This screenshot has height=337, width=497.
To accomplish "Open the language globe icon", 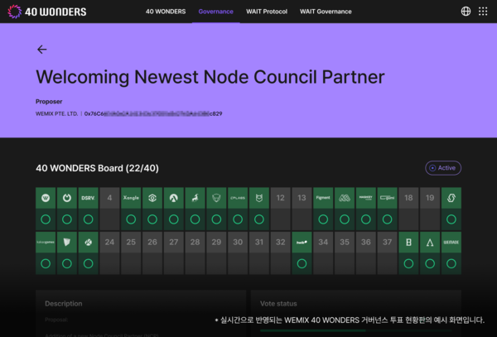I will click(x=466, y=12).
